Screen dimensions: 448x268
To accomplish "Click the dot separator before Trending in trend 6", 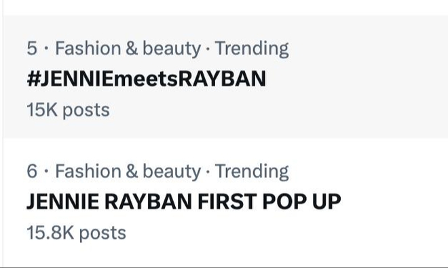I will coord(208,172).
